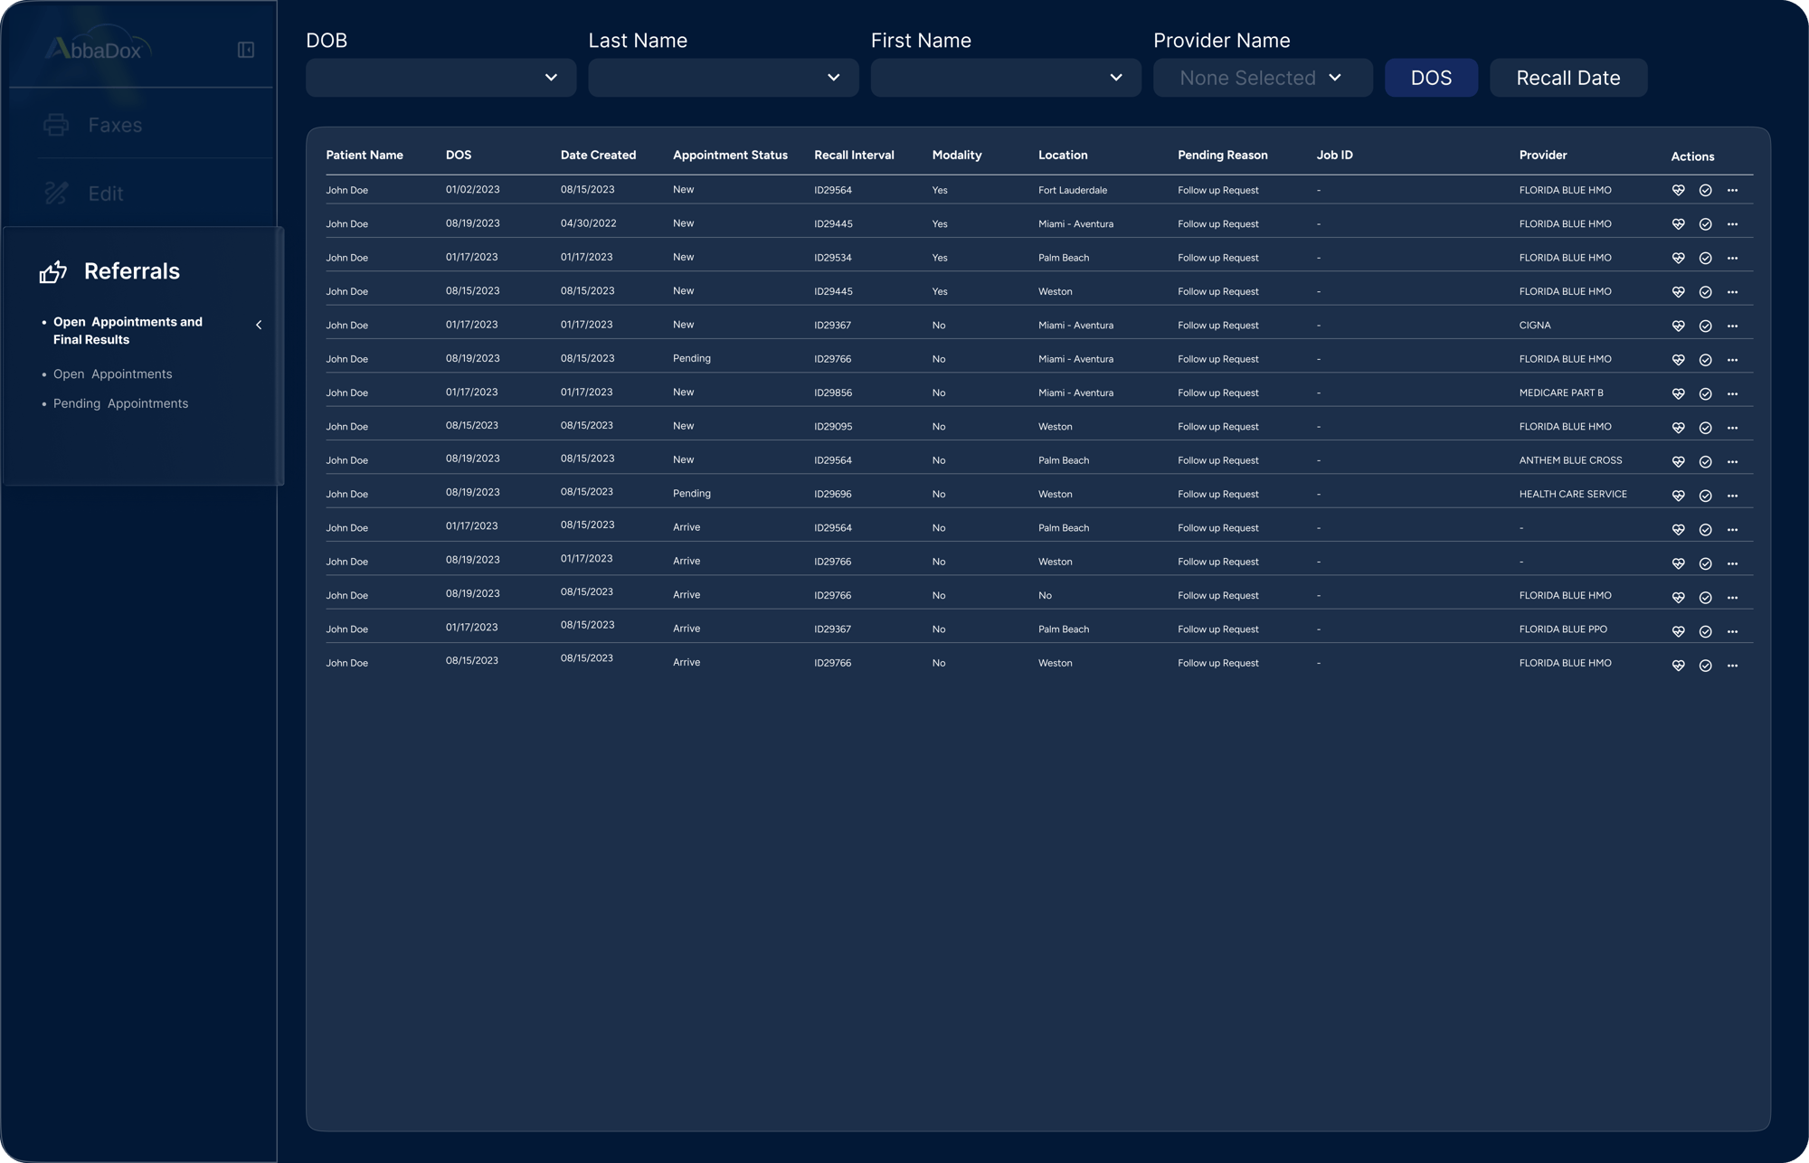1809x1163 pixels.
Task: Click the Faxes printer icon
Action: click(x=56, y=125)
